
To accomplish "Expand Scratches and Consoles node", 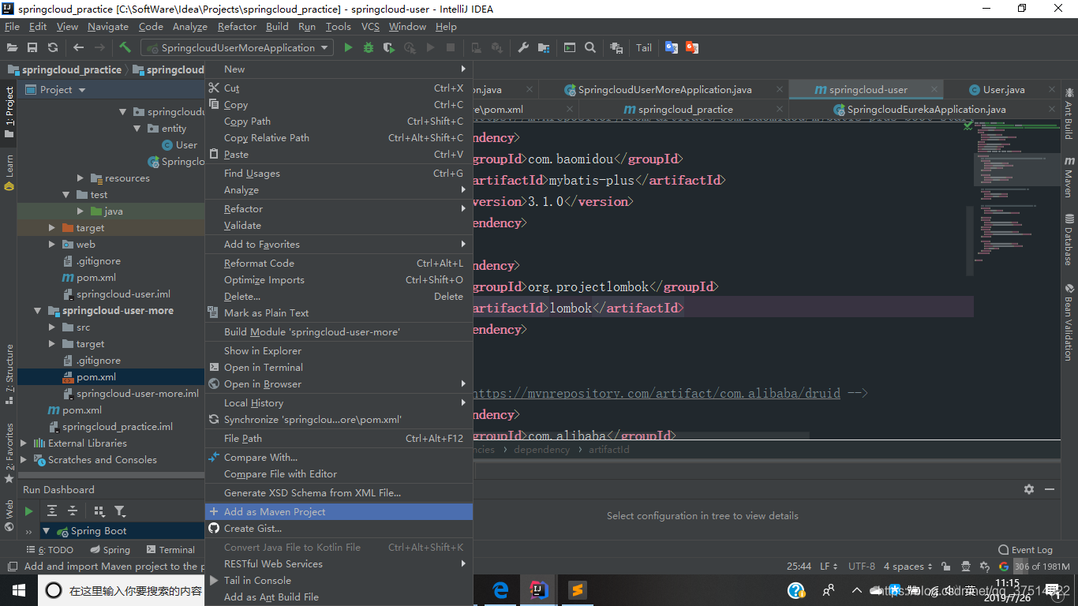I will point(24,460).
